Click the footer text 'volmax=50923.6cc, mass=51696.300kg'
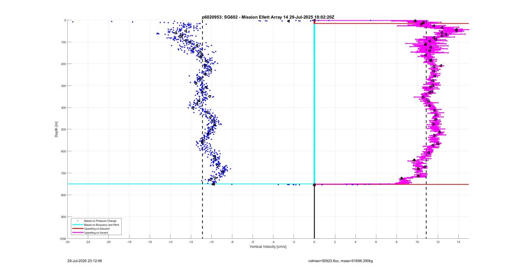Screen dimensions: 518x268 (340, 261)
